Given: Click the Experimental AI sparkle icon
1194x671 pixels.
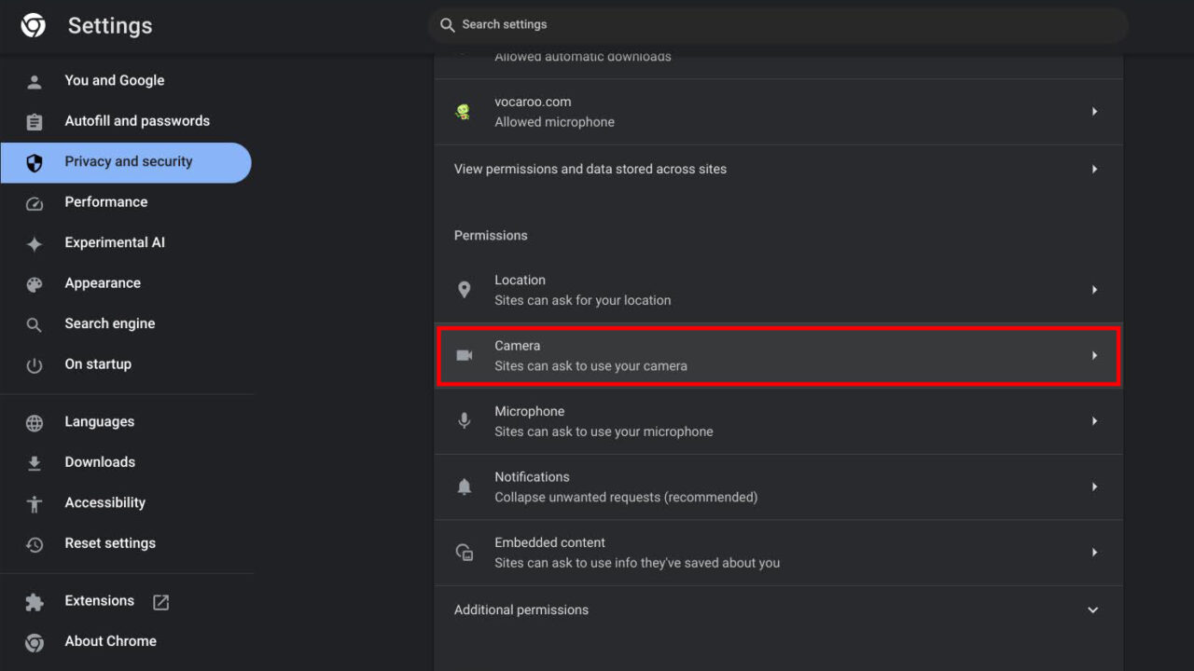Looking at the screenshot, I should click(34, 242).
